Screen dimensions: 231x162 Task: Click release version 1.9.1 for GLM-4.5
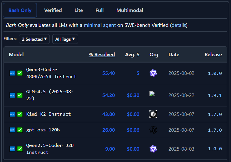point(215,95)
